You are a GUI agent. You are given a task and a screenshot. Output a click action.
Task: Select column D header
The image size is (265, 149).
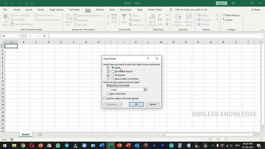point(48,42)
